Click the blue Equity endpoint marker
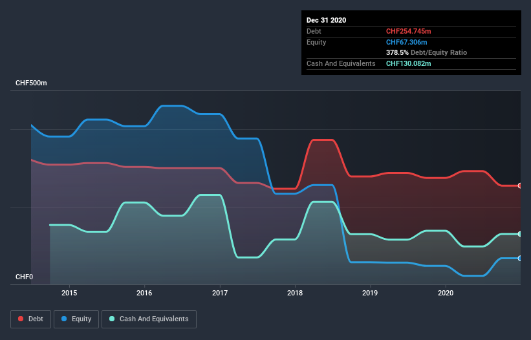531x340 pixels. (x=520, y=259)
